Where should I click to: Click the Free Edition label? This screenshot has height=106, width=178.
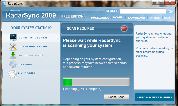click(x=72, y=16)
